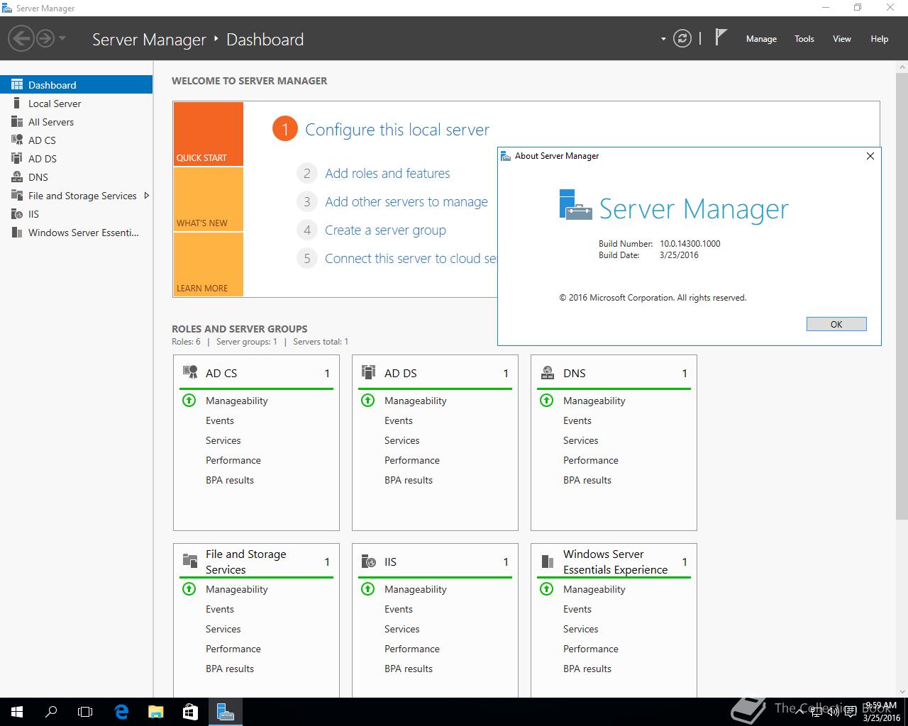Launch Microsoft Edge from taskbar
This screenshot has width=908, height=726.
(x=121, y=712)
